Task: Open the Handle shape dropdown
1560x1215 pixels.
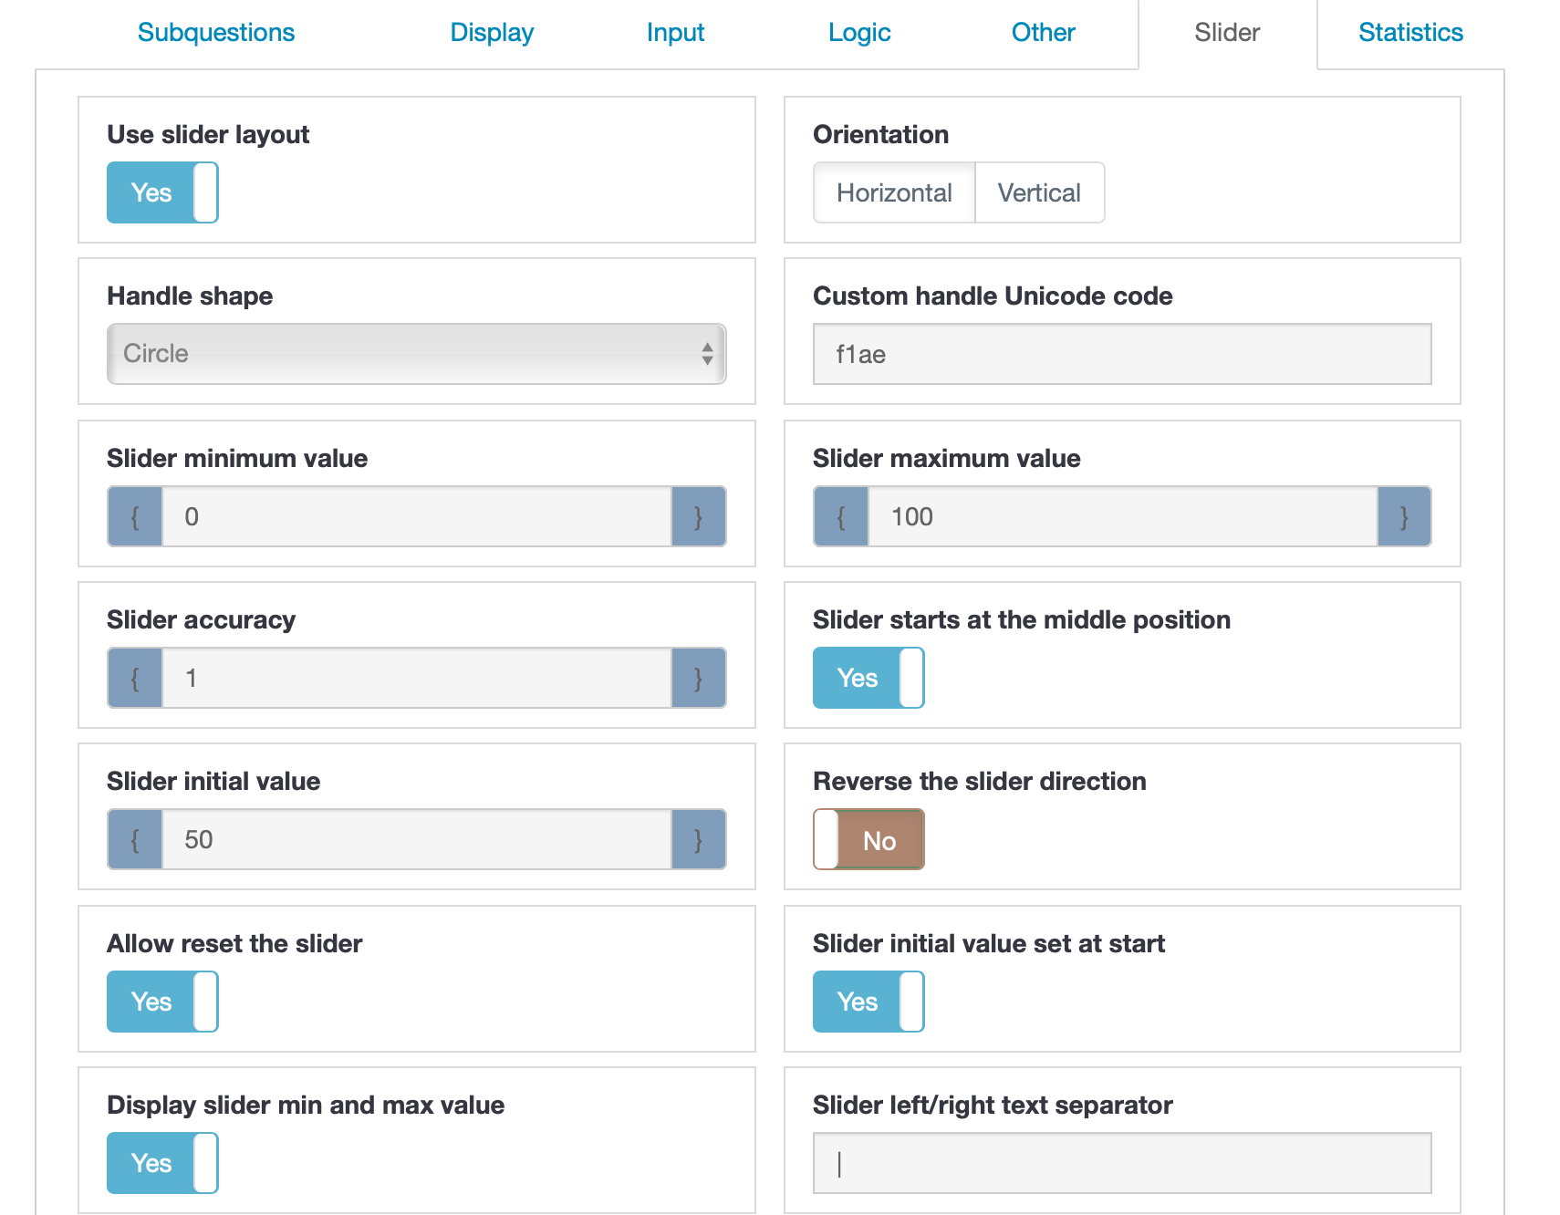Action: coord(416,354)
